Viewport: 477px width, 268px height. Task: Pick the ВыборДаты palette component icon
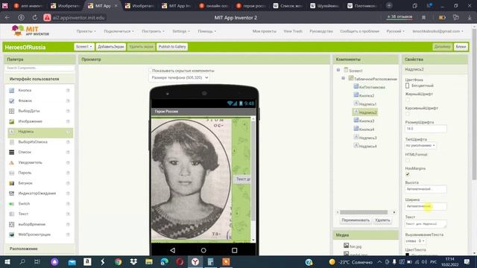coord(12,111)
